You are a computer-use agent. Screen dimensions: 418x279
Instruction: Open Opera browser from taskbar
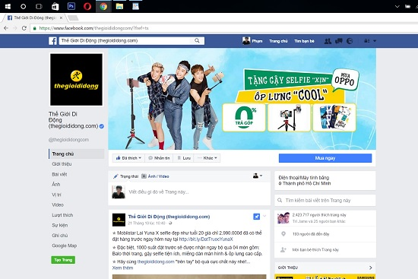87,6
